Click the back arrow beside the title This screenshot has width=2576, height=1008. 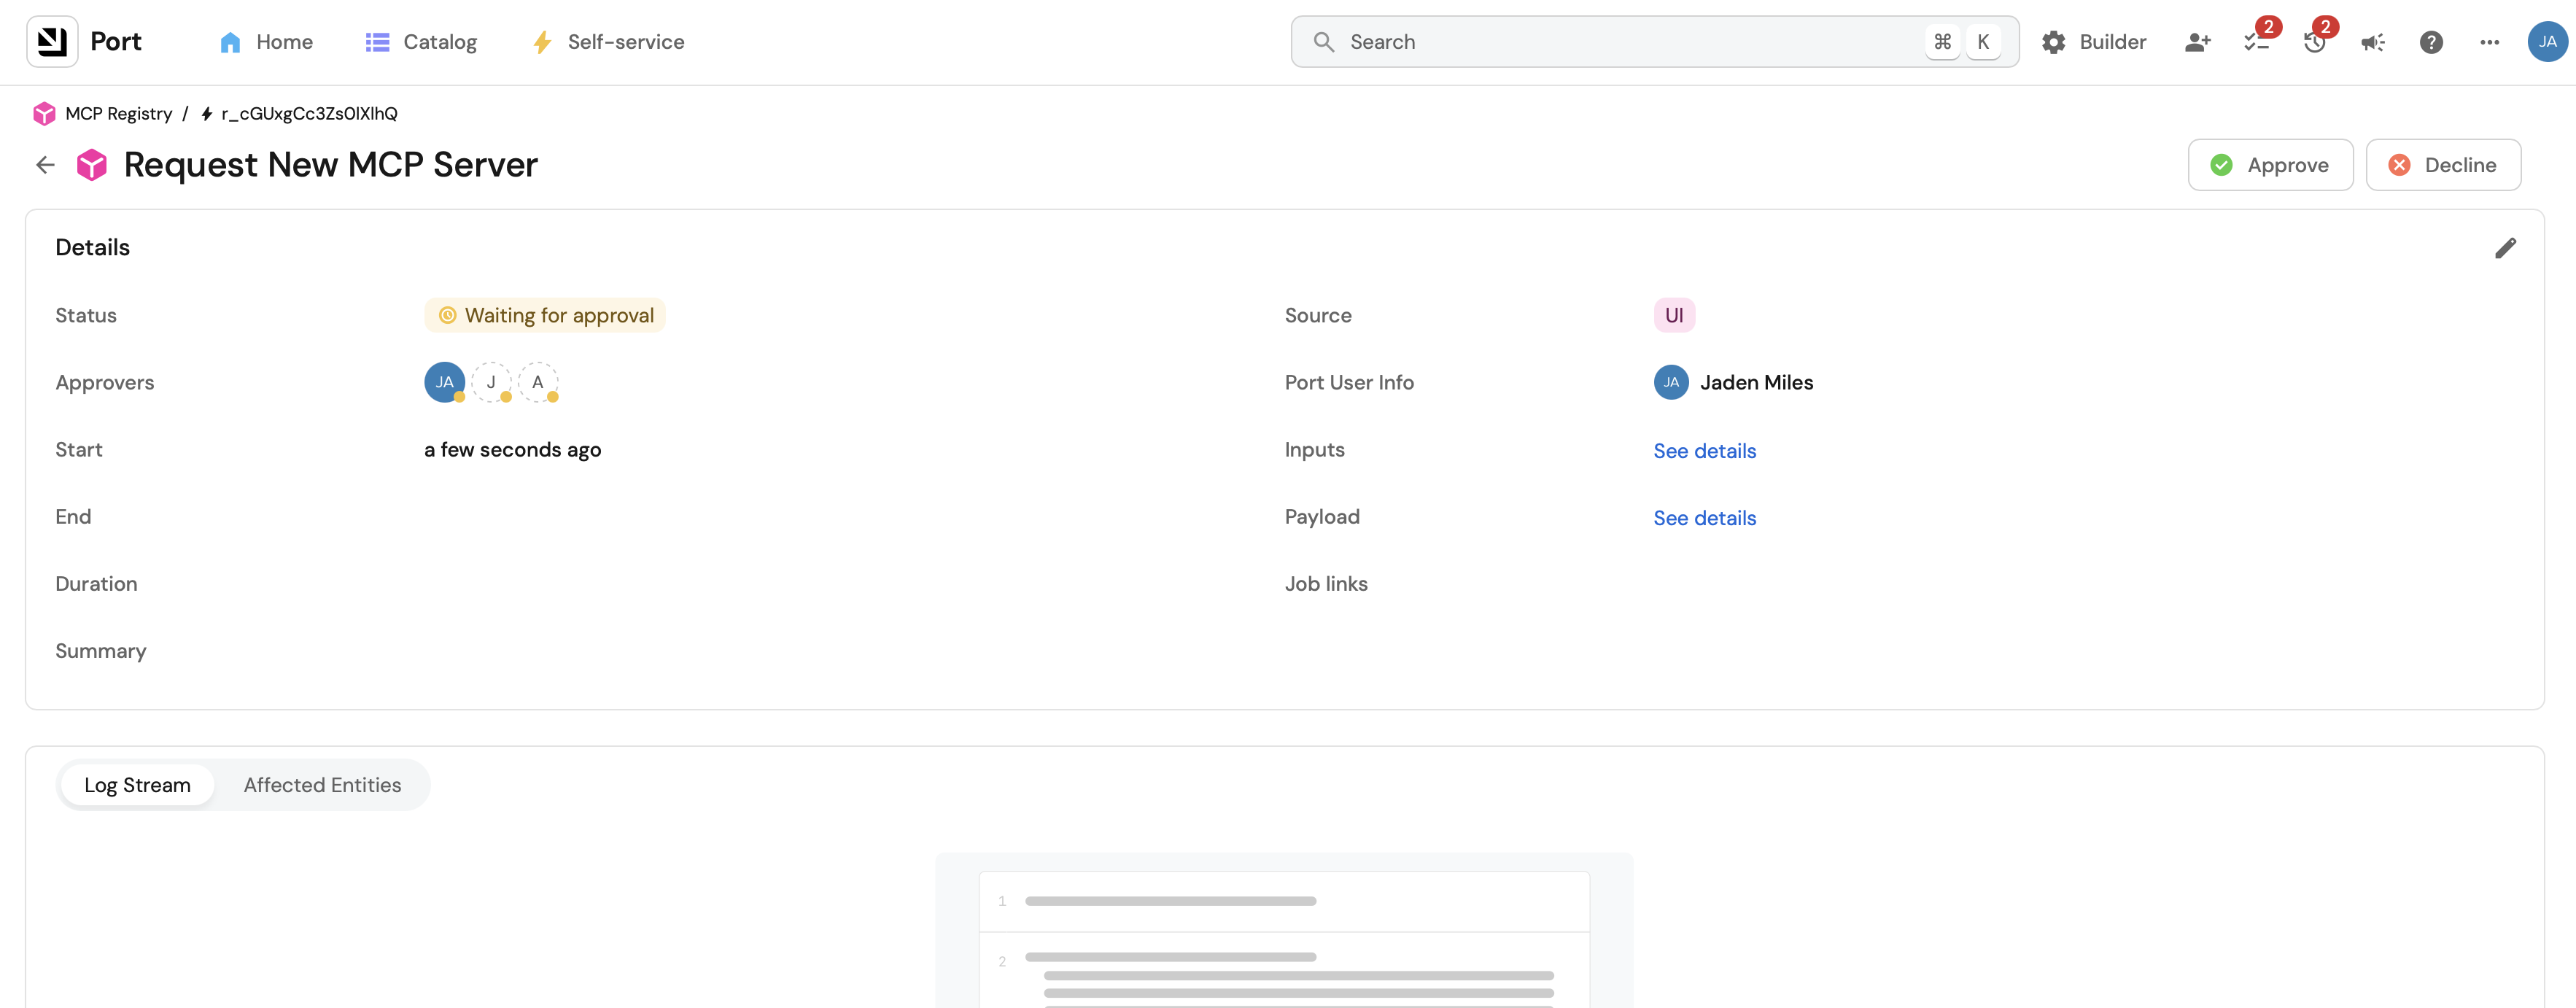[45, 165]
